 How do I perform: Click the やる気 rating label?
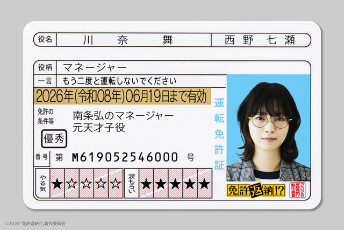point(43,183)
